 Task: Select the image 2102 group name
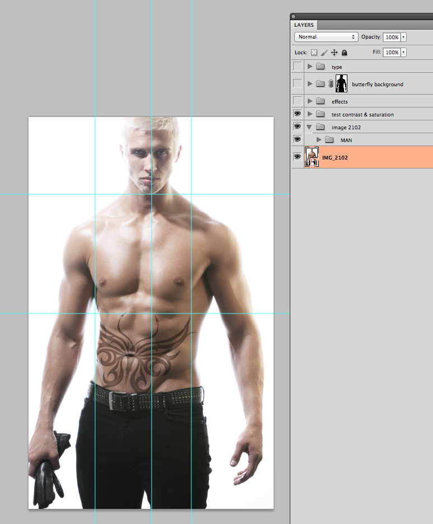click(346, 127)
